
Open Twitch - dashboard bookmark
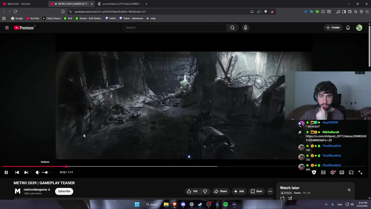pyautogui.click(x=131, y=18)
